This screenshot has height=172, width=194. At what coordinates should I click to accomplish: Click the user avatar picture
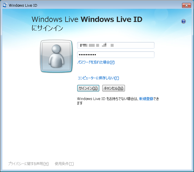[x=56, y=56]
